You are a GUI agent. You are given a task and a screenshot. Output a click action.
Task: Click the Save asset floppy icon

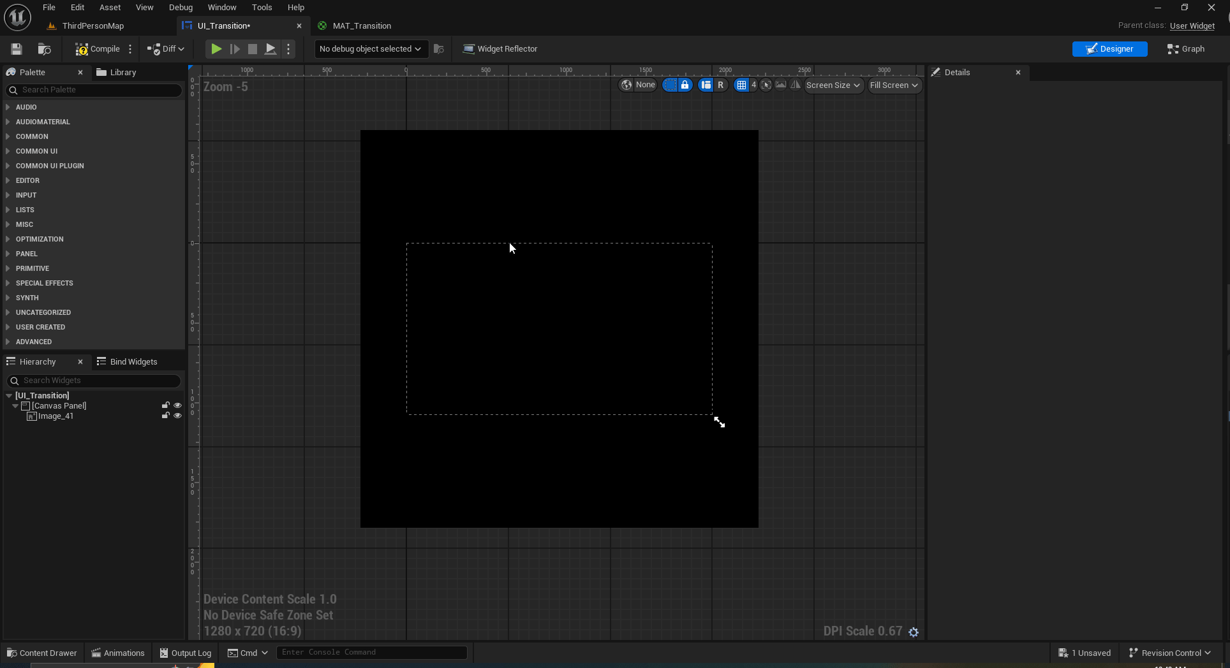17,49
